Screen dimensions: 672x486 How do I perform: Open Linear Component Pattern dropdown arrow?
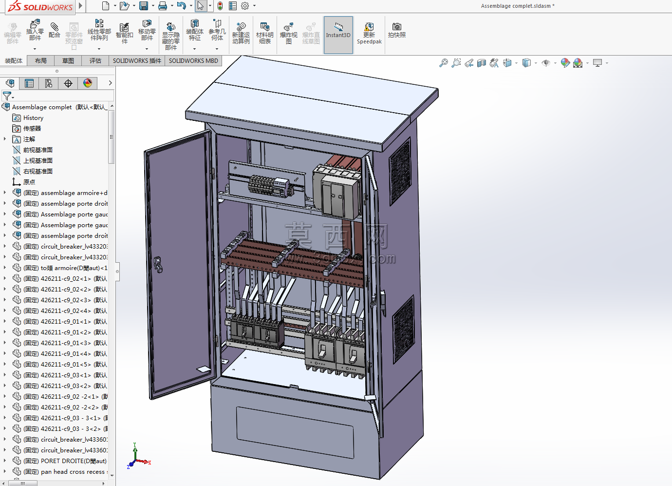(x=99, y=49)
